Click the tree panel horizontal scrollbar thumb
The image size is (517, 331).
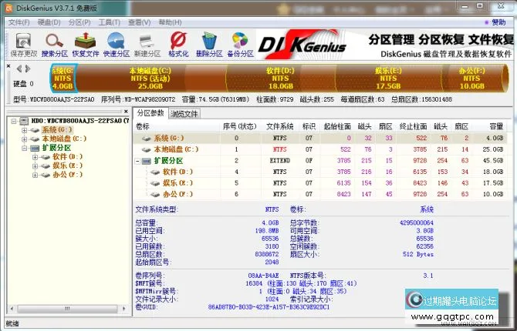[x=68, y=309]
